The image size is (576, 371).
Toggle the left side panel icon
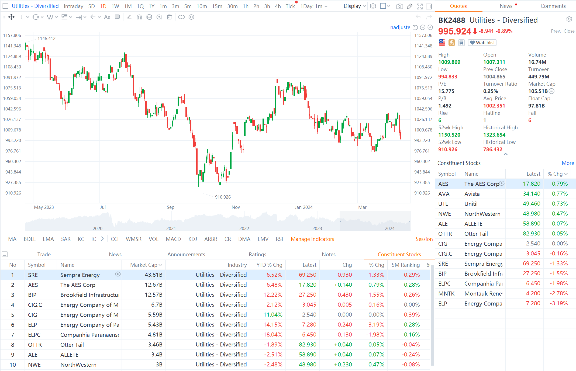(6, 6)
